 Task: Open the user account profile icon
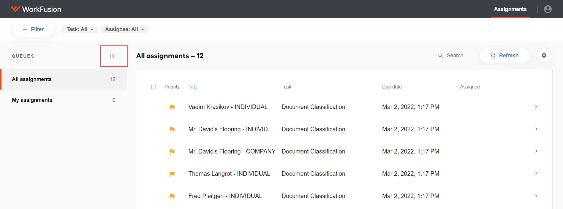548,9
